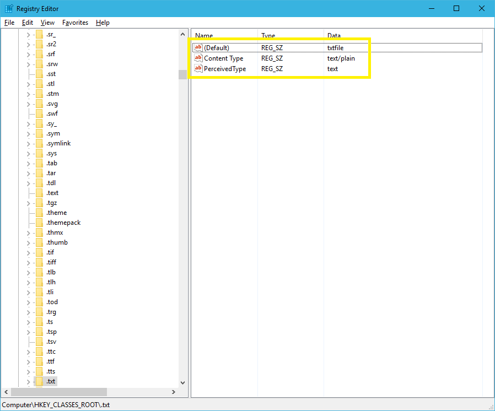
Task: Select the .tsp key label
Action: point(51,332)
